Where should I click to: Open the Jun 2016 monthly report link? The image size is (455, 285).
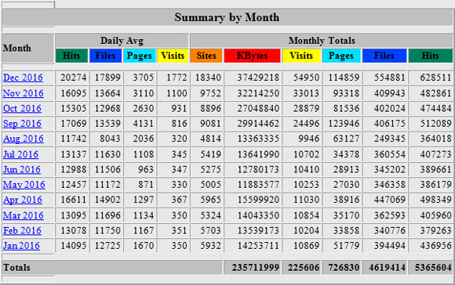[x=22, y=169]
